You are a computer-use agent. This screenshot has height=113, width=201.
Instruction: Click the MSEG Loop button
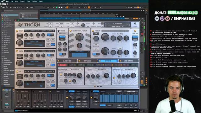pyautogui.click(x=119, y=91)
